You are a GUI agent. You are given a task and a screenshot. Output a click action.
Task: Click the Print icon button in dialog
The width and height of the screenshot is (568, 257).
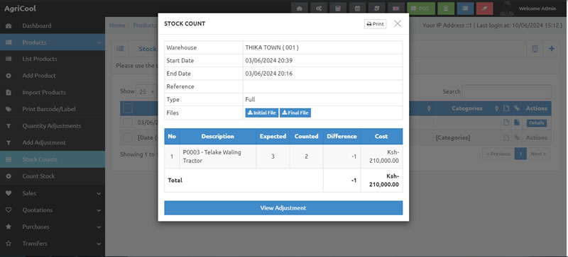coord(375,24)
